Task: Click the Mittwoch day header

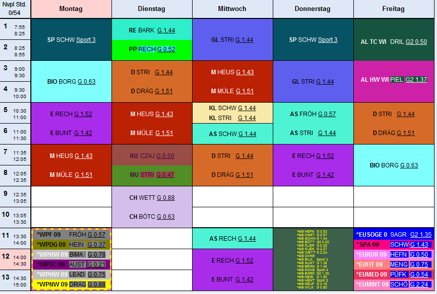Action: pos(232,9)
